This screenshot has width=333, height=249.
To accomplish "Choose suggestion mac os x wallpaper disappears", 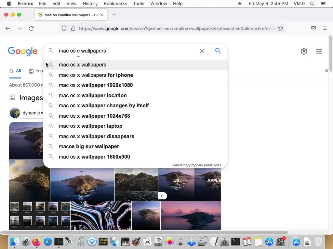I will [135, 136].
